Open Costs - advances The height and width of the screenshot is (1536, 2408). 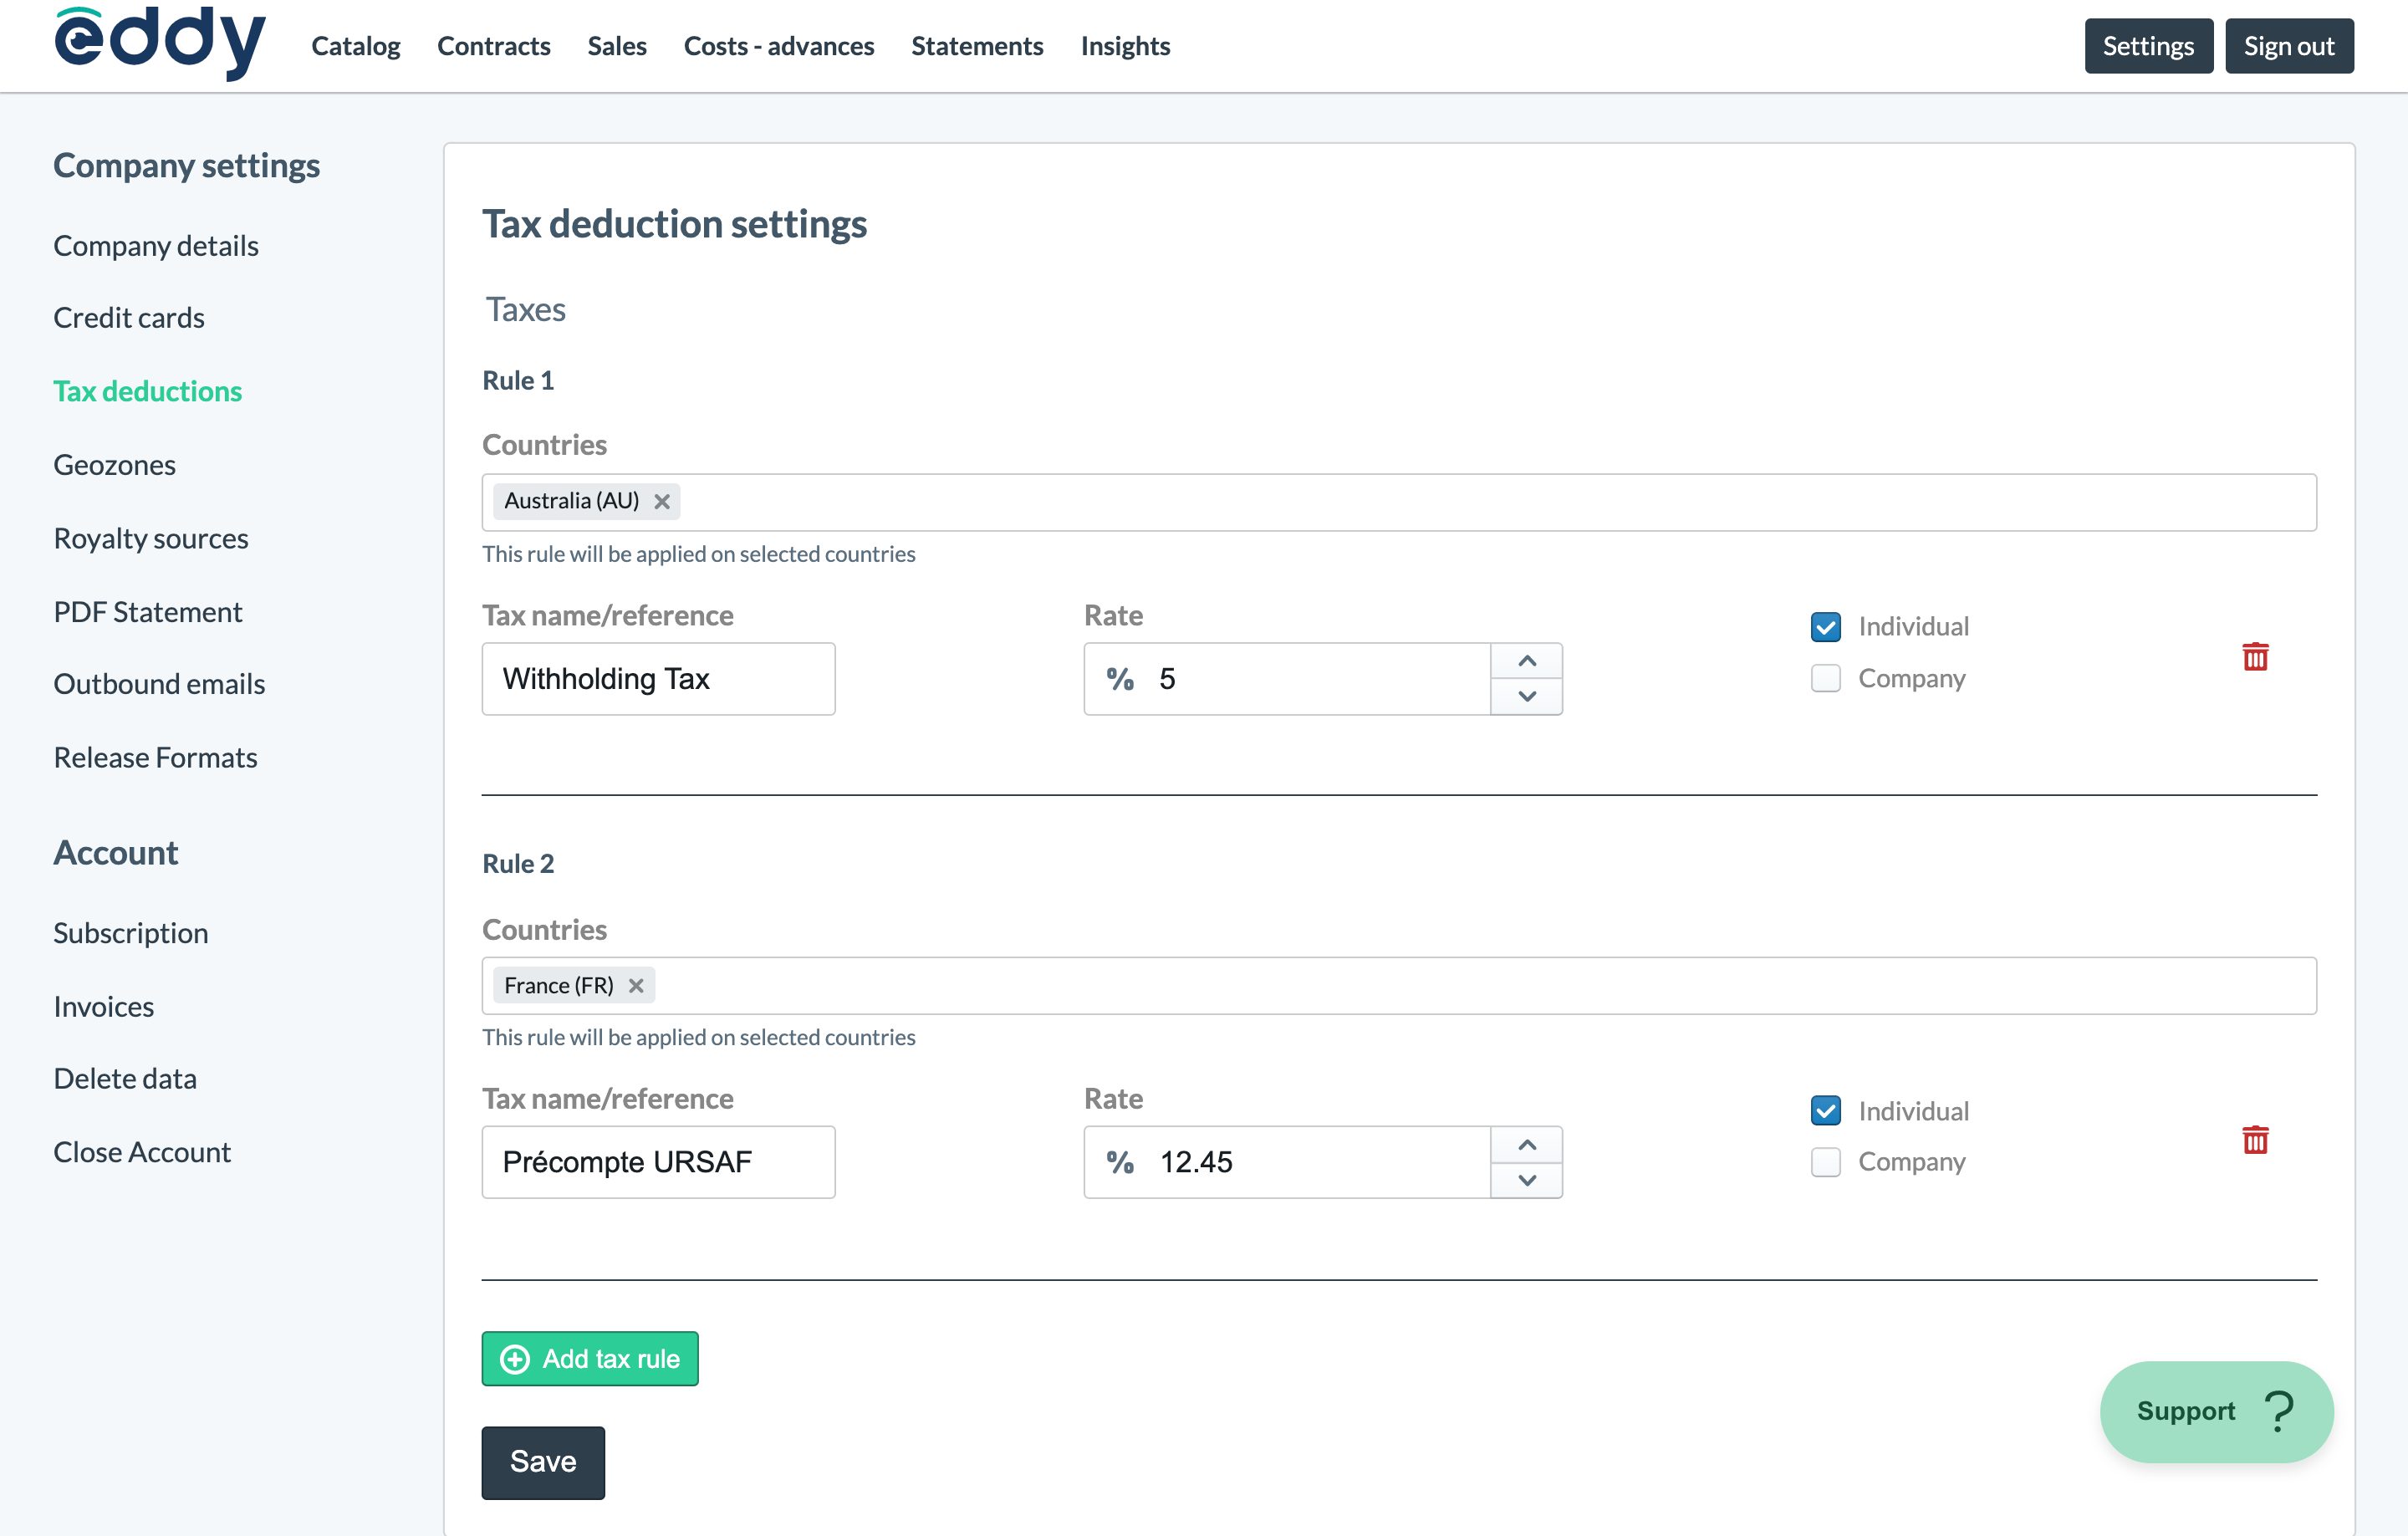[779, 46]
